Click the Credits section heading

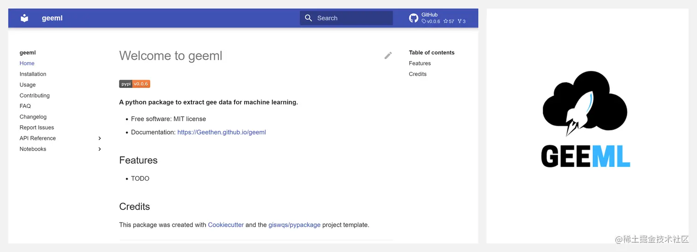135,206
